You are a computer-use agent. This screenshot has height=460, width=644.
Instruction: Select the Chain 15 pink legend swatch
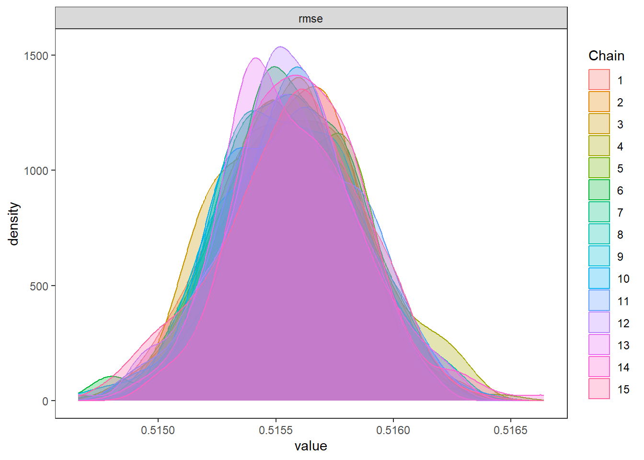(599, 389)
